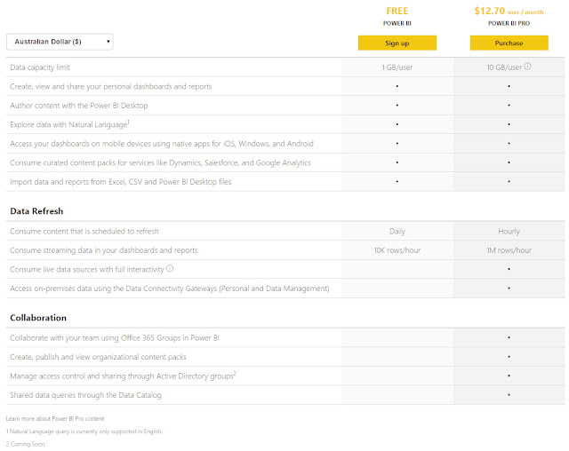This screenshot has height=451, width=569.
Task: Click the Hourly refresh cell
Action: coord(509,231)
